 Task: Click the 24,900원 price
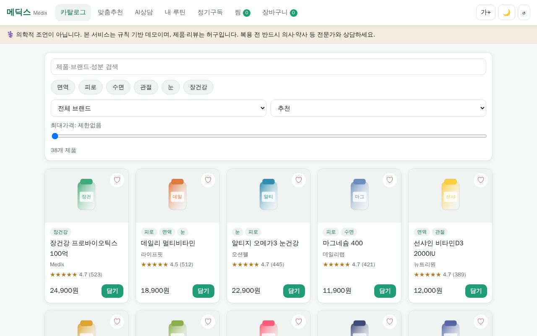coord(64,291)
